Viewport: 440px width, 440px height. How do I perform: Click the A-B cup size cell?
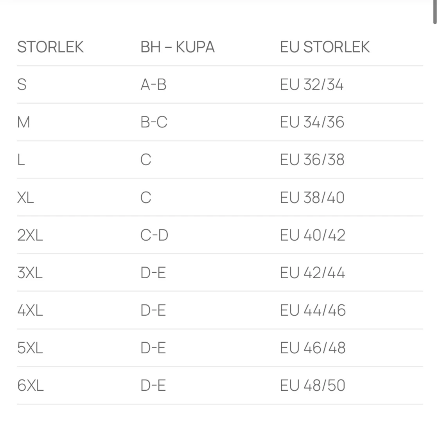tap(153, 84)
